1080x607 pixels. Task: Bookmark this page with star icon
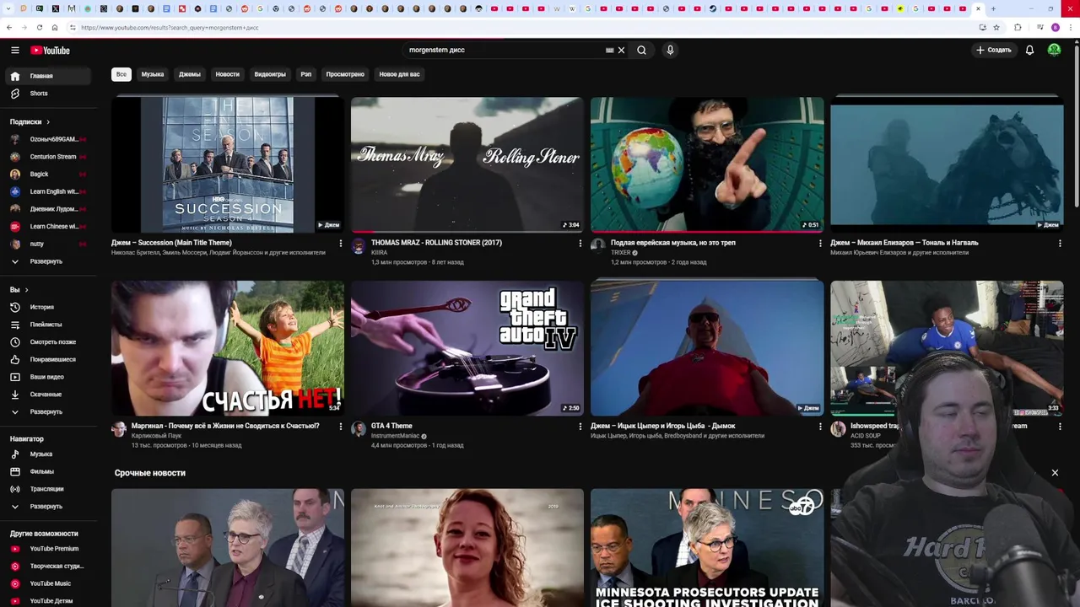[x=996, y=28]
